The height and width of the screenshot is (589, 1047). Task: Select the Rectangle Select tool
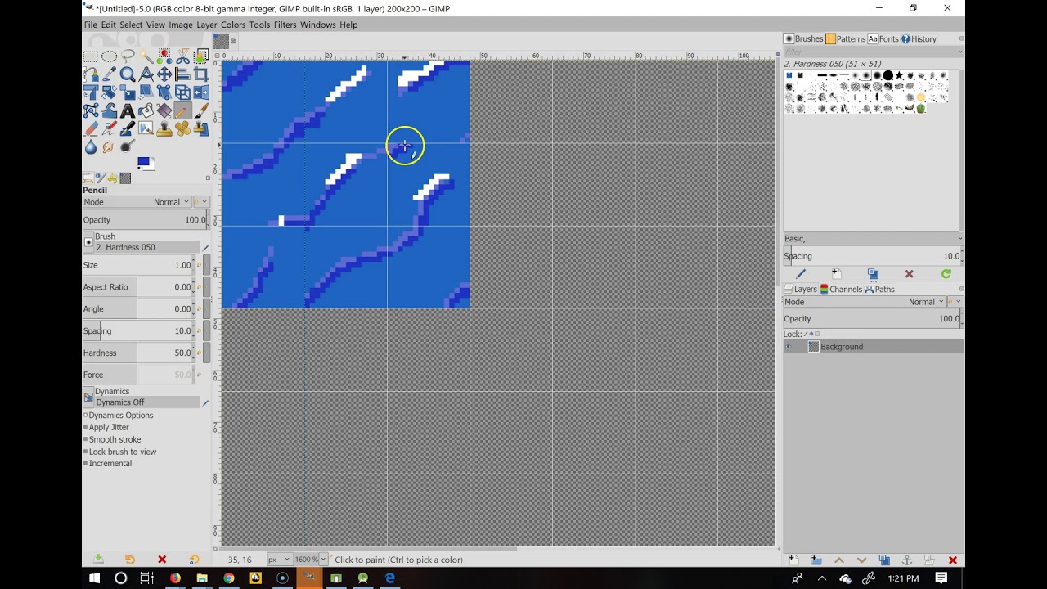[x=90, y=56]
